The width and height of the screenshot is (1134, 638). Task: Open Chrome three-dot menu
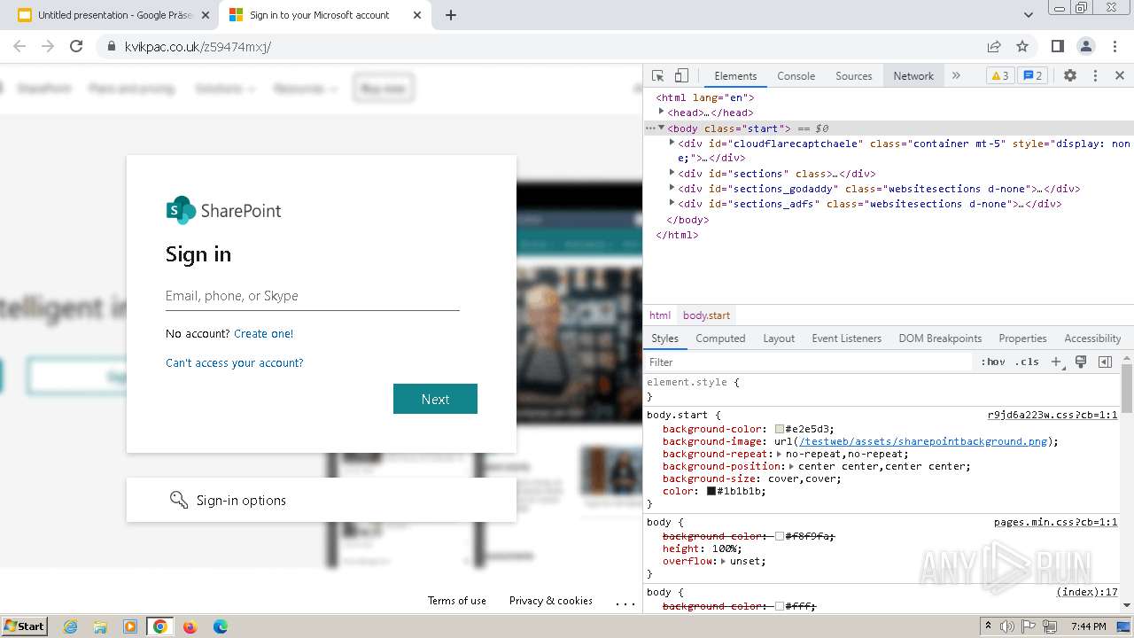[1115, 46]
